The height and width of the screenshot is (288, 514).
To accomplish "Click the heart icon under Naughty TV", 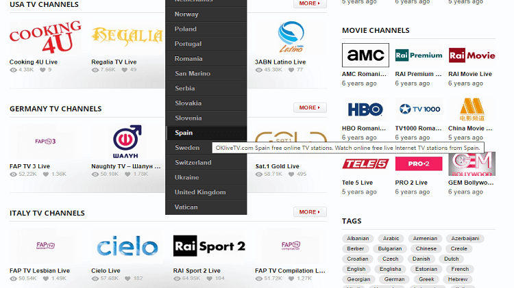I will coord(127,174).
